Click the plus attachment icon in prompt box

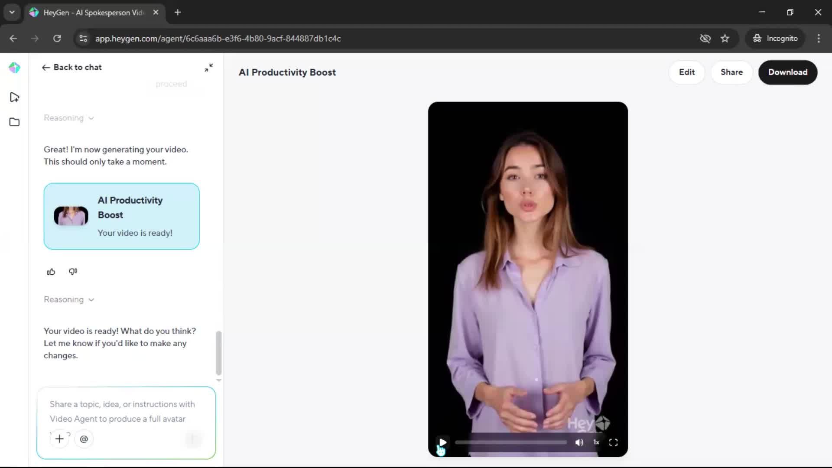[59, 439]
